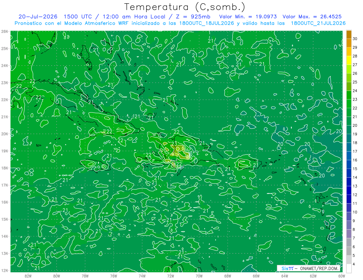The image size is (363, 280).
Task: Click the purple color bar segment between 8 and 9
Action: (x=349, y=225)
